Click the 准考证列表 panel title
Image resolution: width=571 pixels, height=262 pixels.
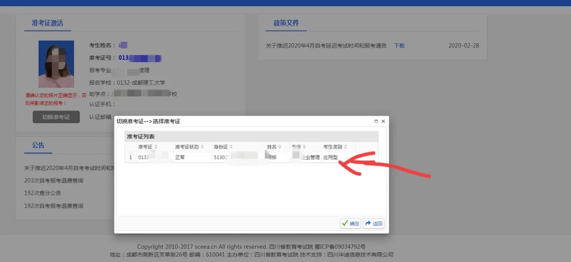click(x=141, y=137)
